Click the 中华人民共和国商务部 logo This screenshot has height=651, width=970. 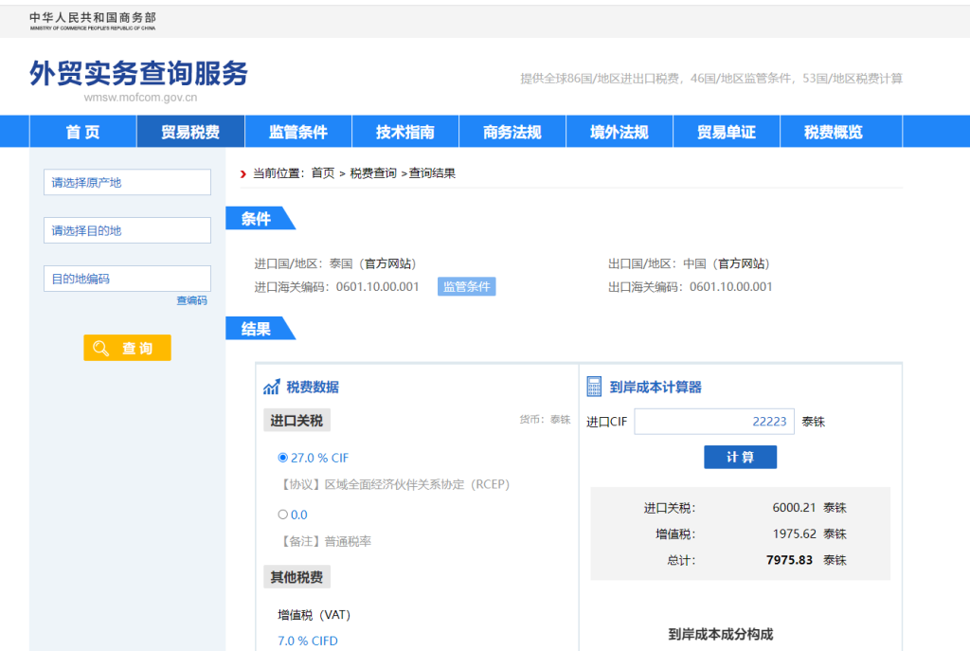pyautogui.click(x=93, y=21)
